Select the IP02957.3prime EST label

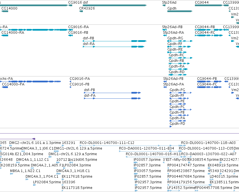click(148, 182)
